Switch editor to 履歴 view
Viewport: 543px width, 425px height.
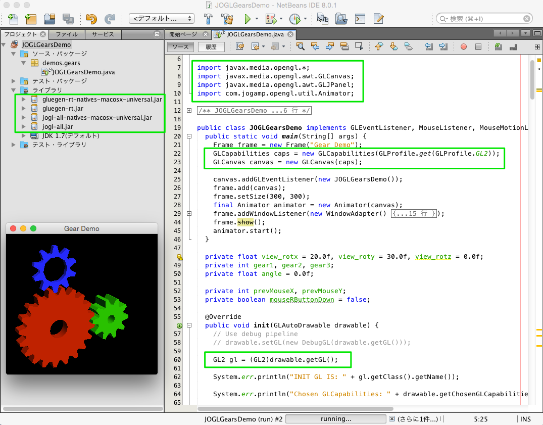point(211,47)
